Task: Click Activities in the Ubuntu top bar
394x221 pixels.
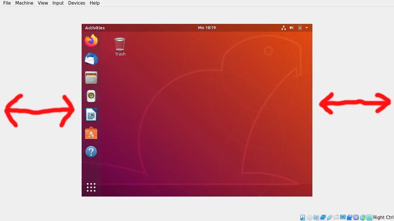Action: click(x=95, y=28)
